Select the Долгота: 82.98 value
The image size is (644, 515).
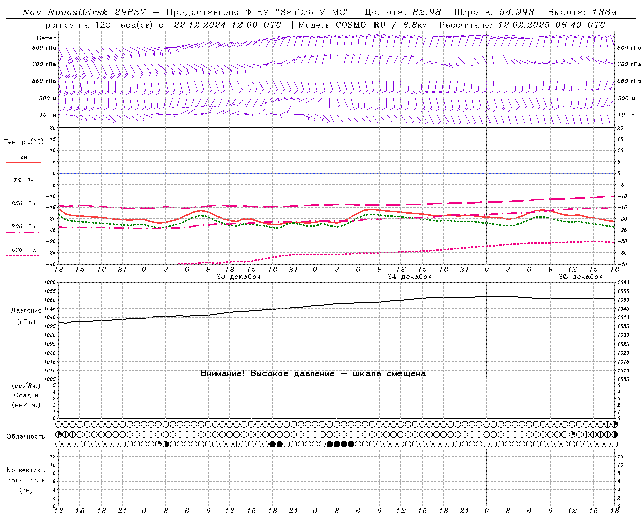tap(403, 12)
